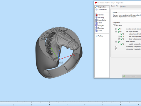Screen dimensions: 141x106
Task: Click ruler mark 5 at bottom
Action: [x=67, y=105]
